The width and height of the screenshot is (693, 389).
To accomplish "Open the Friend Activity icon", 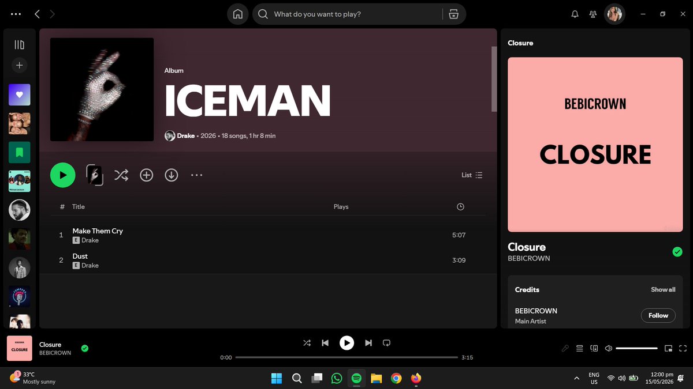I will (x=593, y=14).
